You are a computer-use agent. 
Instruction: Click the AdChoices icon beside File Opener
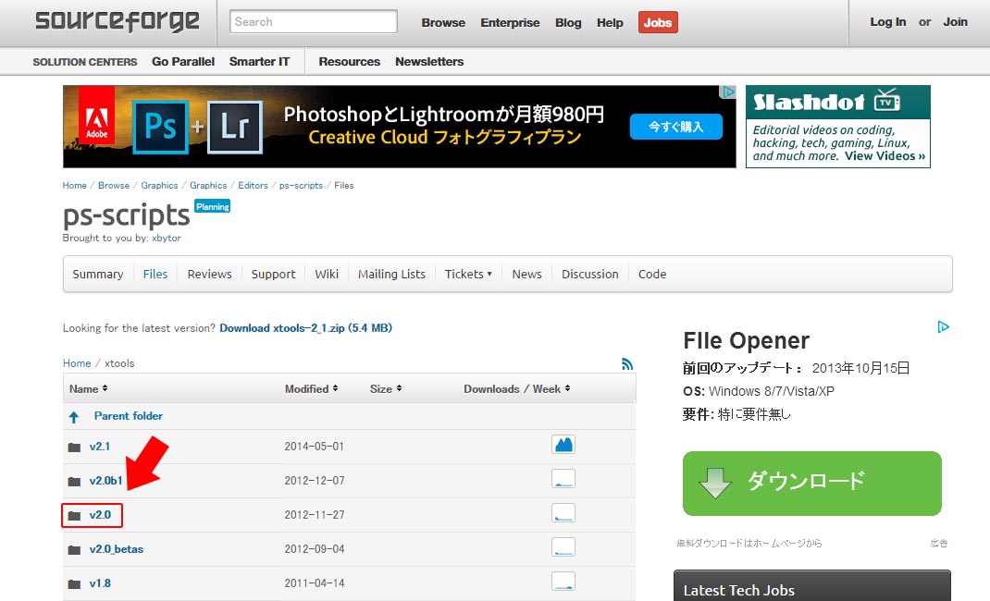[944, 326]
